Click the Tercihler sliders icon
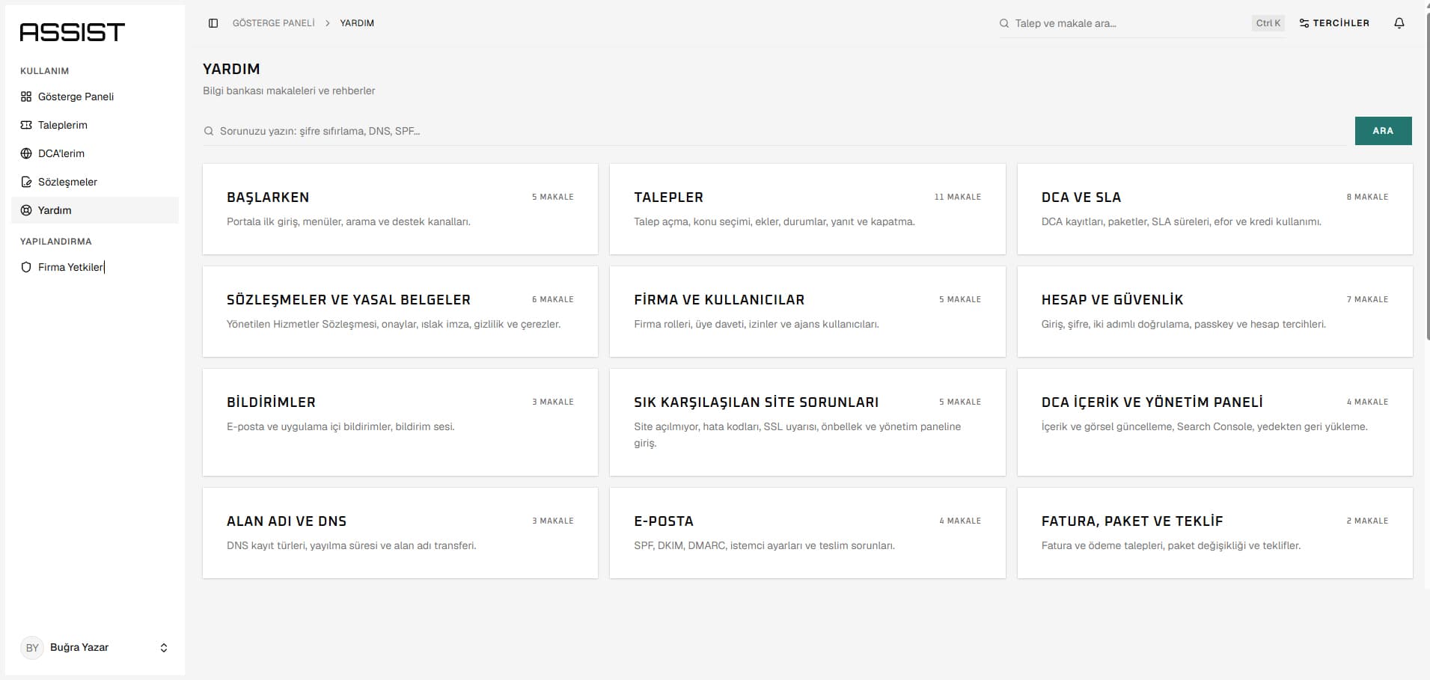The width and height of the screenshot is (1430, 680). coord(1304,23)
